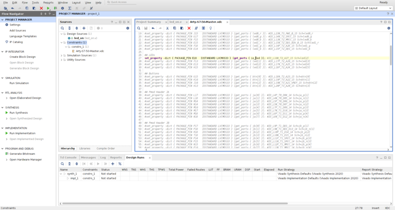The width and height of the screenshot is (395, 210).
Task: Click the Create Runs plus icon in Design Runs
Action: click(113, 164)
